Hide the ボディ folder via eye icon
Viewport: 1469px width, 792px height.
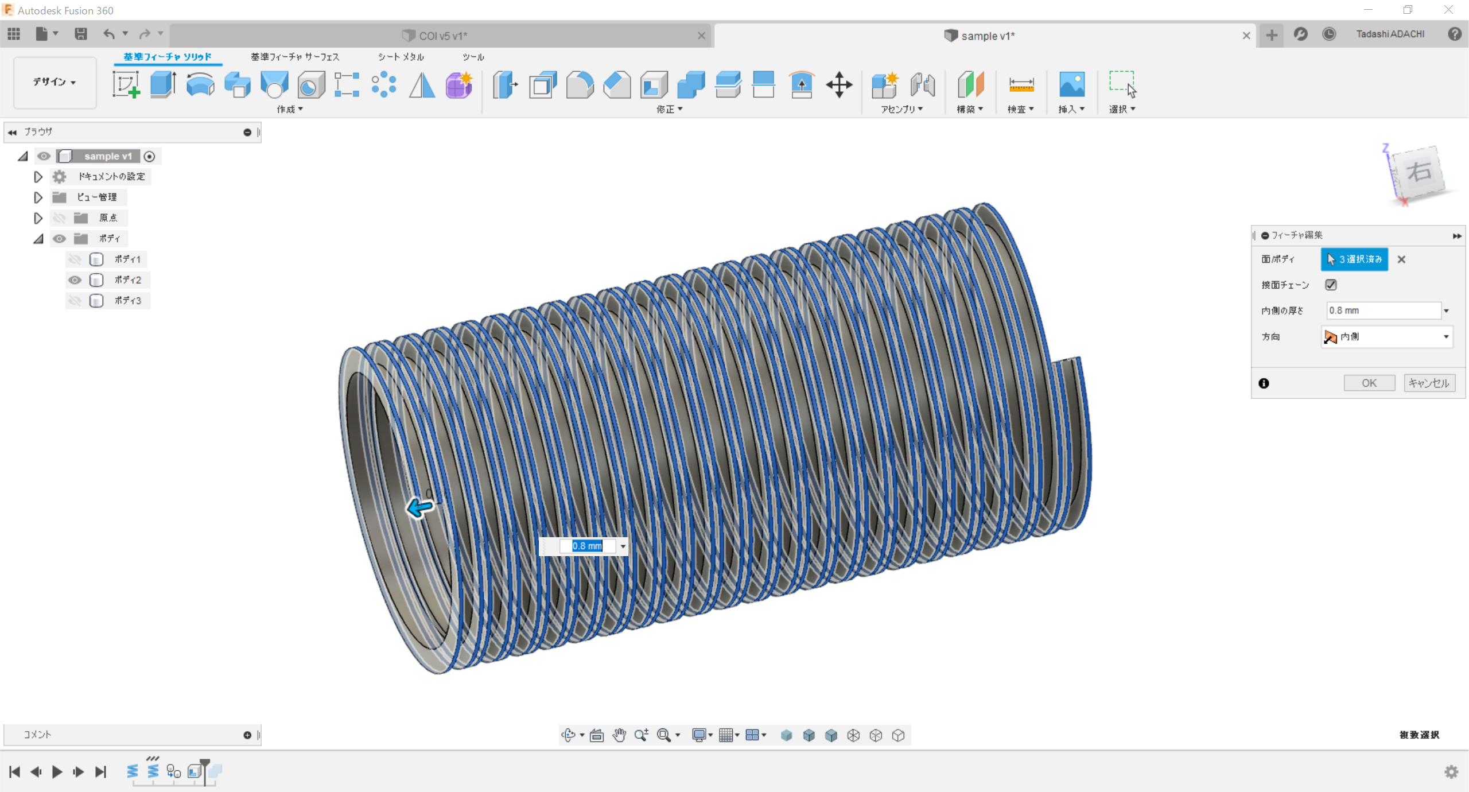click(59, 239)
